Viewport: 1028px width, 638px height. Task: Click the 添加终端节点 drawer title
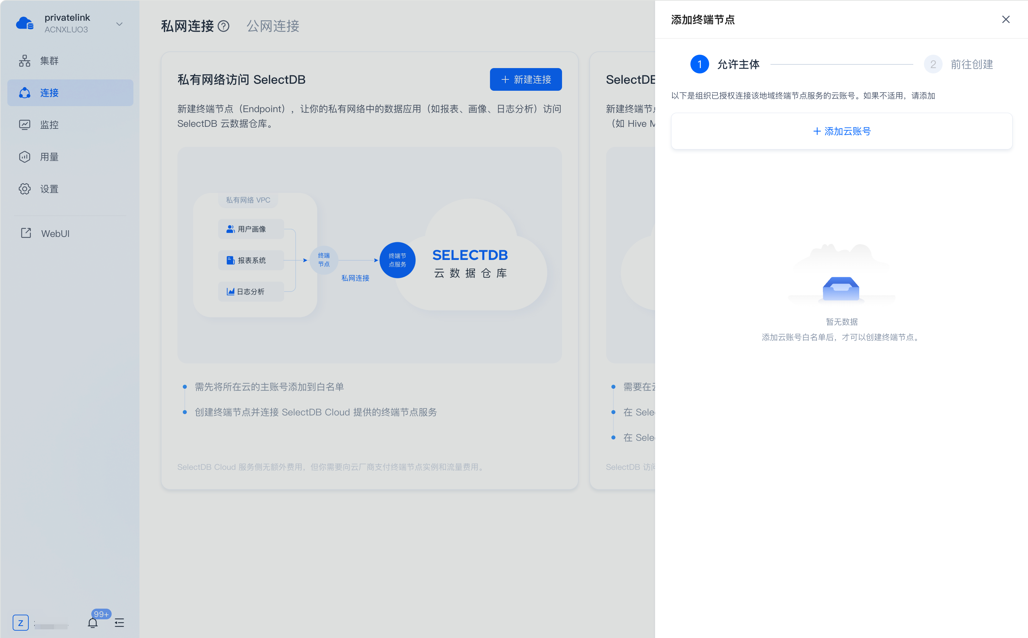point(702,19)
